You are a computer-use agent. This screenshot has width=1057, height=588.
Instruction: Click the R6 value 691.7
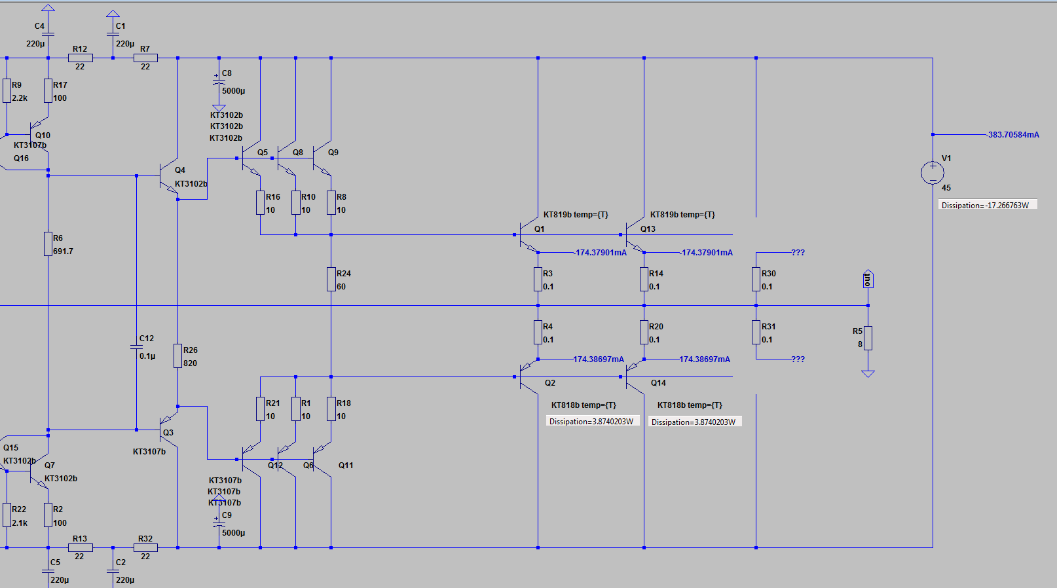pyautogui.click(x=64, y=251)
